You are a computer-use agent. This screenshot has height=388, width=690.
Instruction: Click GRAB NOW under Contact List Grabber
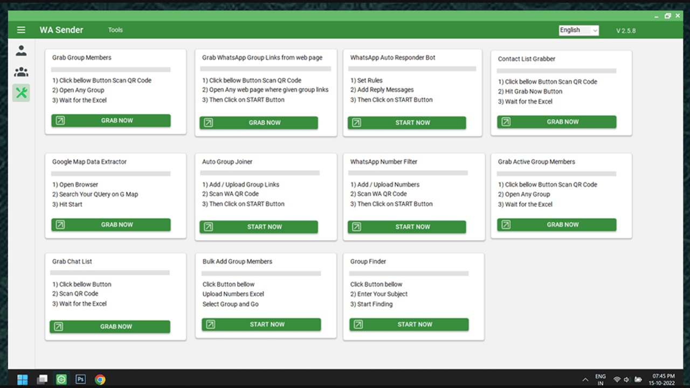pos(556,122)
